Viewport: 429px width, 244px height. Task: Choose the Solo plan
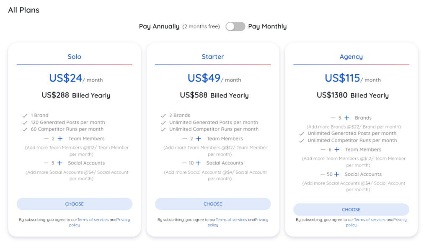pos(75,204)
